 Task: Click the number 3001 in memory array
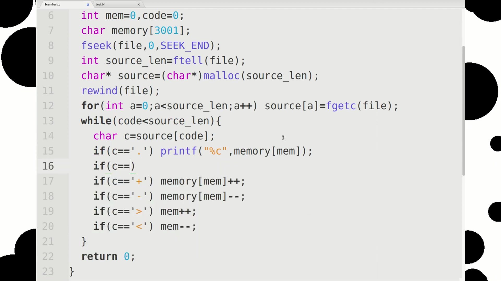tap(166, 30)
